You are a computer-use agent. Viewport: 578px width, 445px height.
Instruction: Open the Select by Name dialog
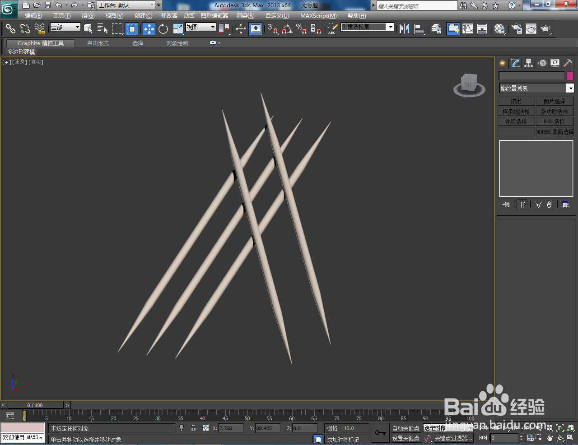click(x=102, y=29)
